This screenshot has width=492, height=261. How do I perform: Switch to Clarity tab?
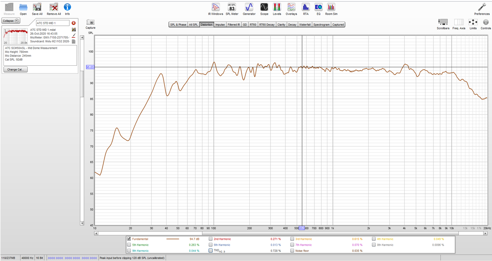pyautogui.click(x=282, y=25)
